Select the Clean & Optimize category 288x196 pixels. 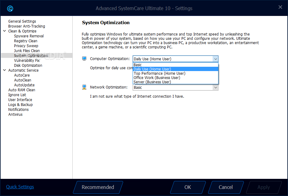pyautogui.click(x=22, y=31)
